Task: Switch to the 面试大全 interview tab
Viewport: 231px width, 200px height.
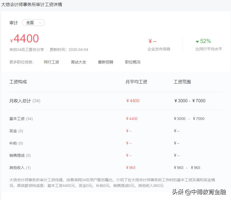Action: point(78,62)
